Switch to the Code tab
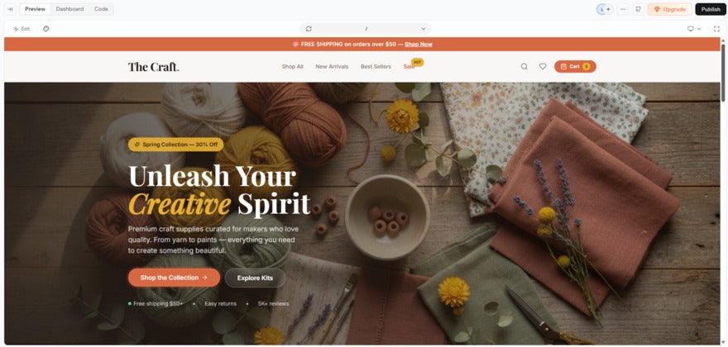This screenshot has height=347, width=728. point(101,9)
